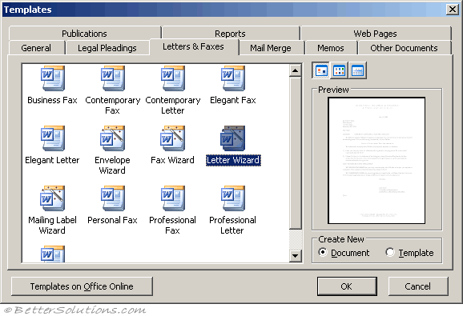Click the "Professional Letter" label text
Image resolution: width=463 pixels, height=316 pixels.
point(232,226)
